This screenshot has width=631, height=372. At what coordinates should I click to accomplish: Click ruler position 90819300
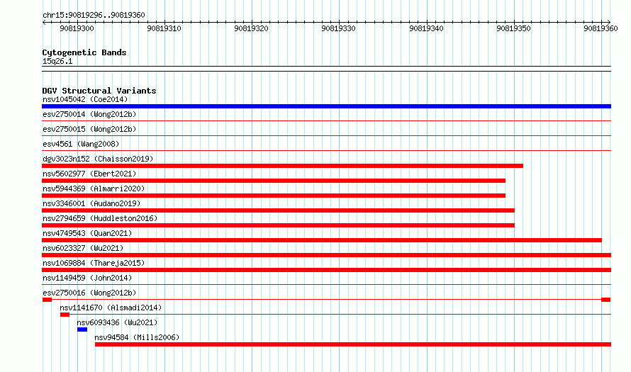77,28
